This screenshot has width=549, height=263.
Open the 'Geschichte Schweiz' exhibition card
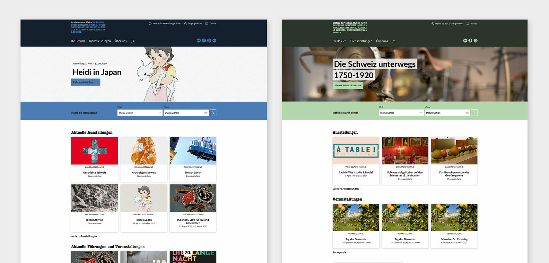pyautogui.click(x=94, y=159)
